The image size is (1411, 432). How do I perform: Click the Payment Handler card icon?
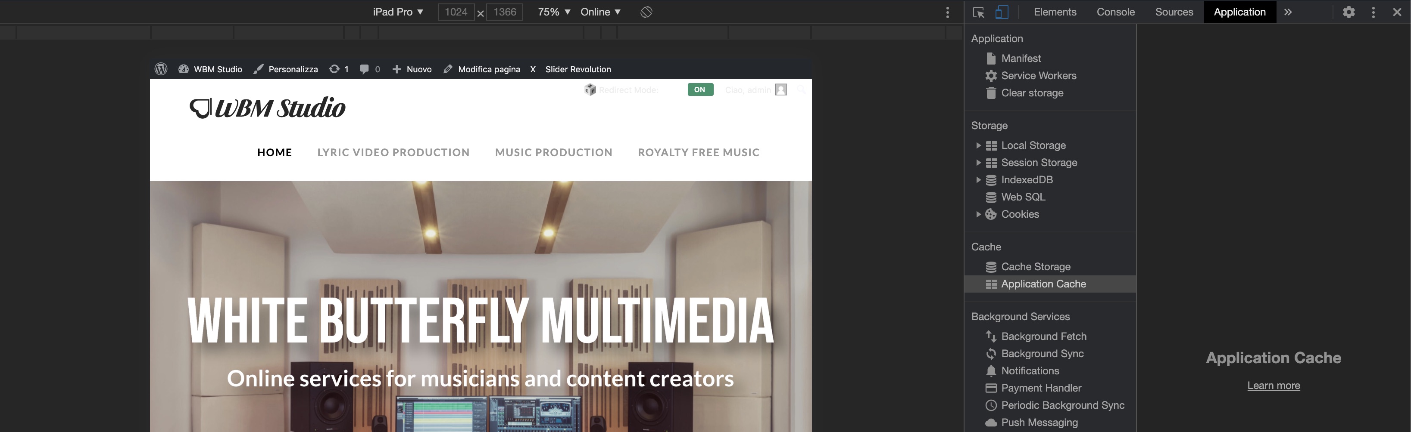tap(991, 388)
